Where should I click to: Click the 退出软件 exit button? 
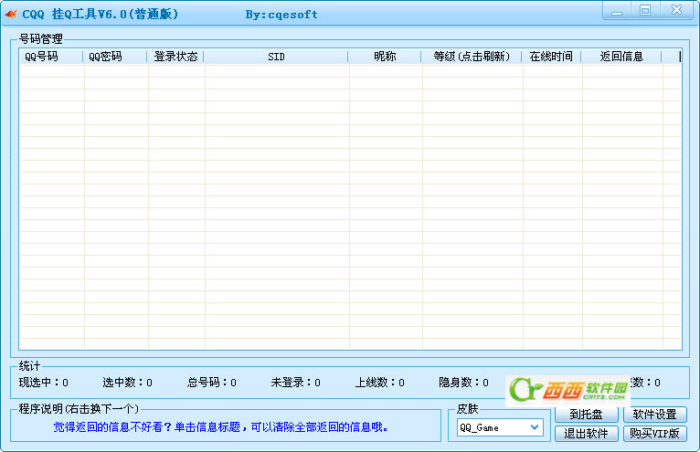[586, 433]
